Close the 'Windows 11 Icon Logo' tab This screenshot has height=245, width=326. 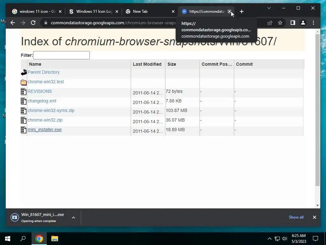point(117,12)
